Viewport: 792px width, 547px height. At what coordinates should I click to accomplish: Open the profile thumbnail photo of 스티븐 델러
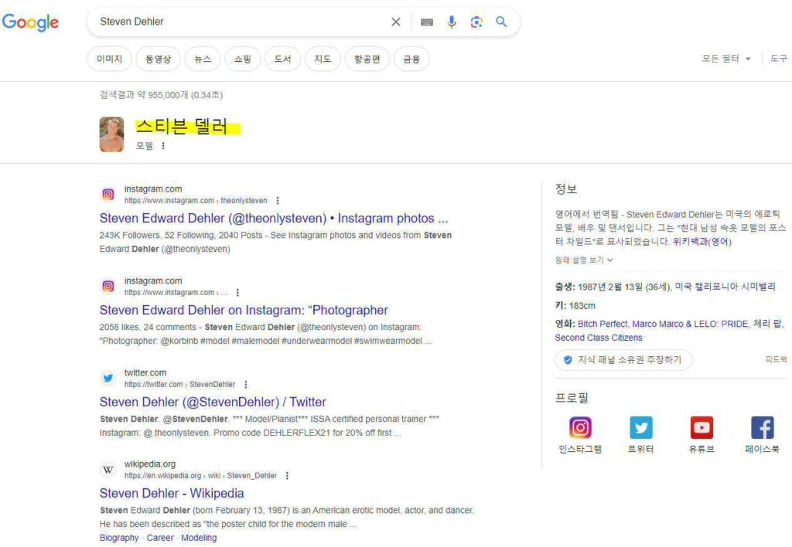click(111, 134)
